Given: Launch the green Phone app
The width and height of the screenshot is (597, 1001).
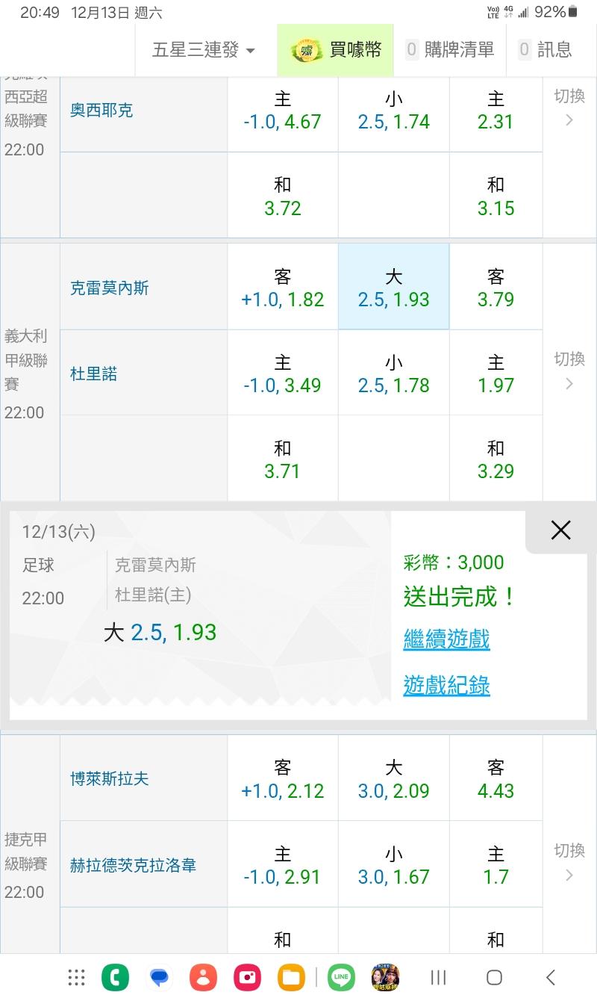Looking at the screenshot, I should (116, 977).
